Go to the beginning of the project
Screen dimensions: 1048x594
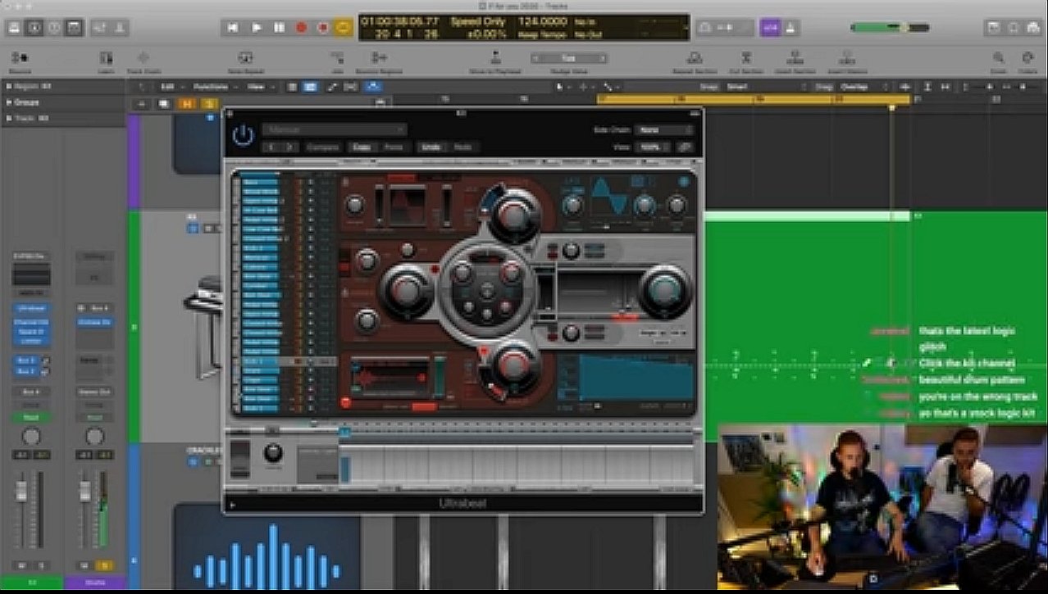[233, 27]
